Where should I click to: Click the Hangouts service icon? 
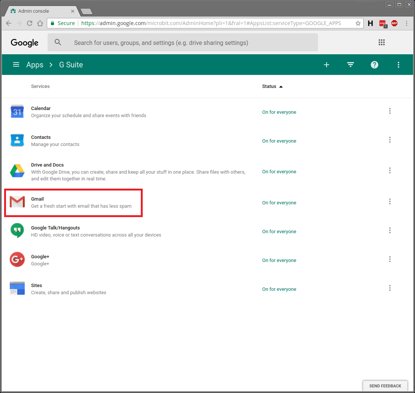(17, 231)
